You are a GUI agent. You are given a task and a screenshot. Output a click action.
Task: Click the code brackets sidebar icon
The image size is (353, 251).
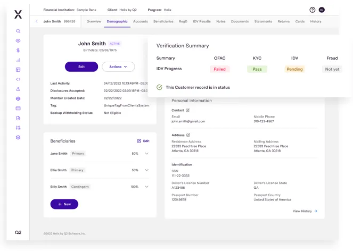pos(18,79)
